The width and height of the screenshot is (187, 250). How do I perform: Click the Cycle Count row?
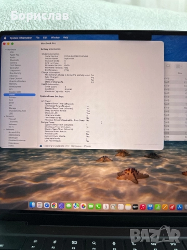click(x=56, y=87)
